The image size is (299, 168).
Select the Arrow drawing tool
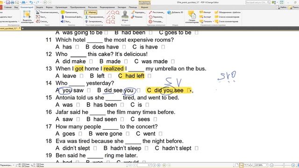[108, 17]
